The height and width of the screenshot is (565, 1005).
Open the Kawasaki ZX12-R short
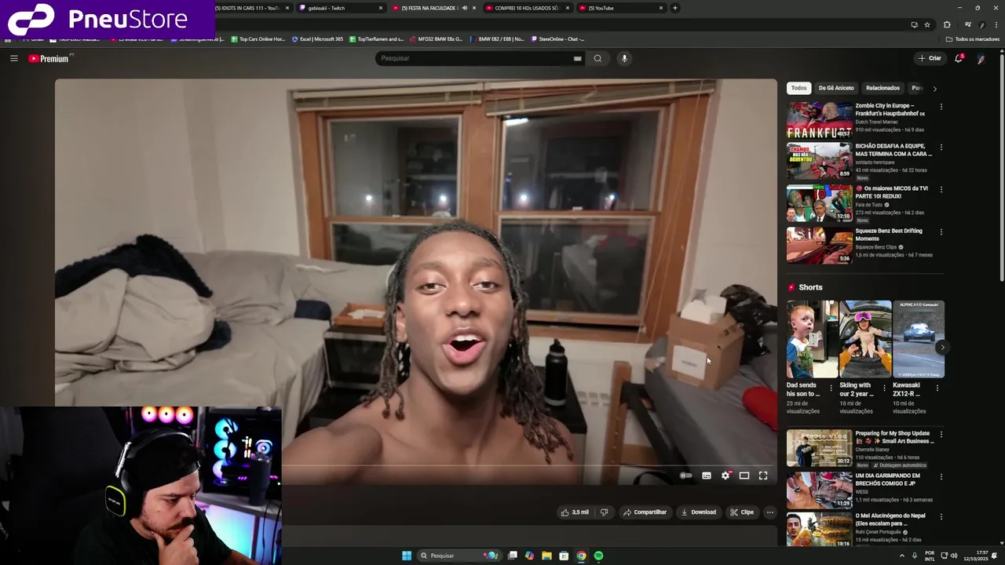pyautogui.click(x=919, y=339)
